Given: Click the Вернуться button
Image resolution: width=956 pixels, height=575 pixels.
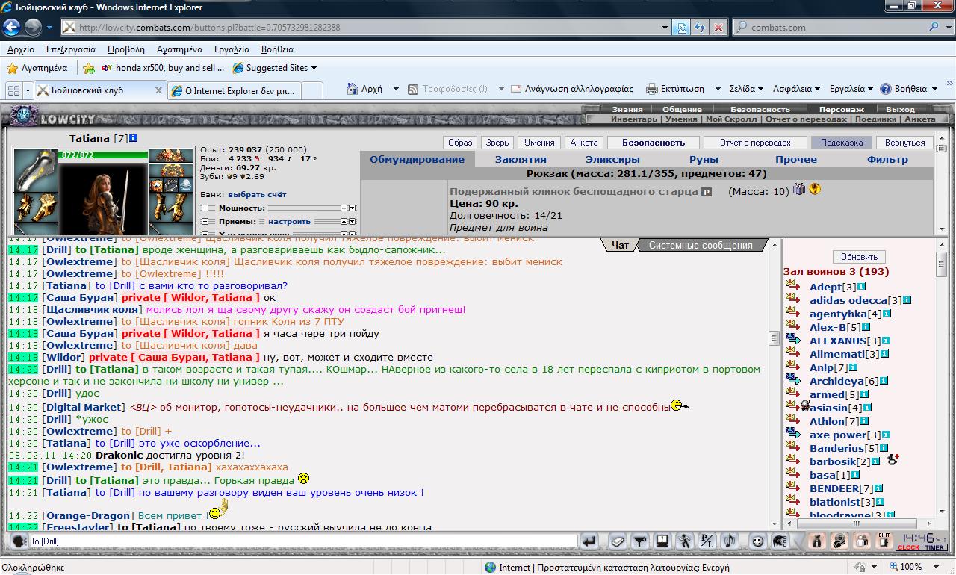Looking at the screenshot, I should (904, 143).
